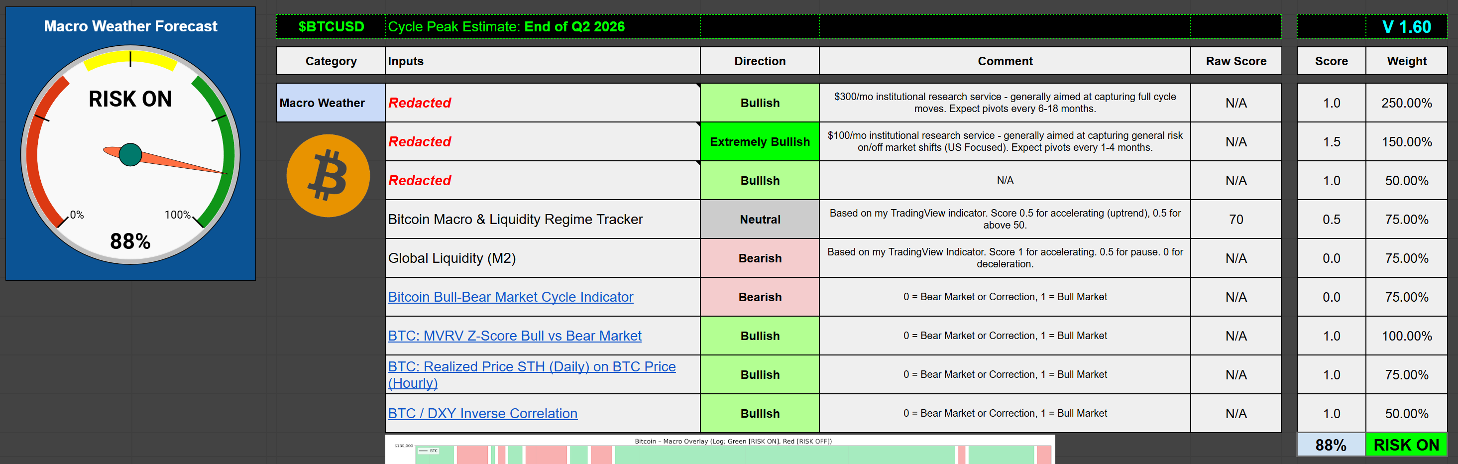Viewport: 1458px width, 464px height.
Task: Follow the BTC: Realized Price STH link
Action: click(531, 367)
